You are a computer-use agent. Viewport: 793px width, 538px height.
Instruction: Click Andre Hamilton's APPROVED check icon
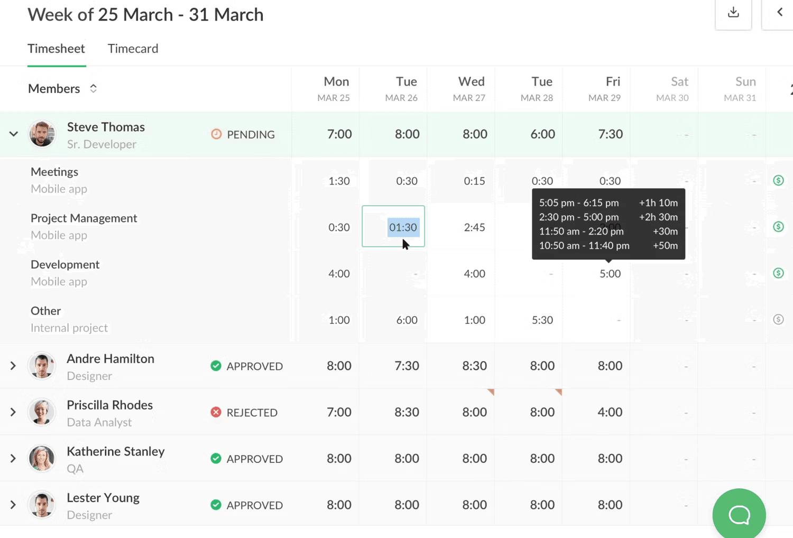coord(216,366)
